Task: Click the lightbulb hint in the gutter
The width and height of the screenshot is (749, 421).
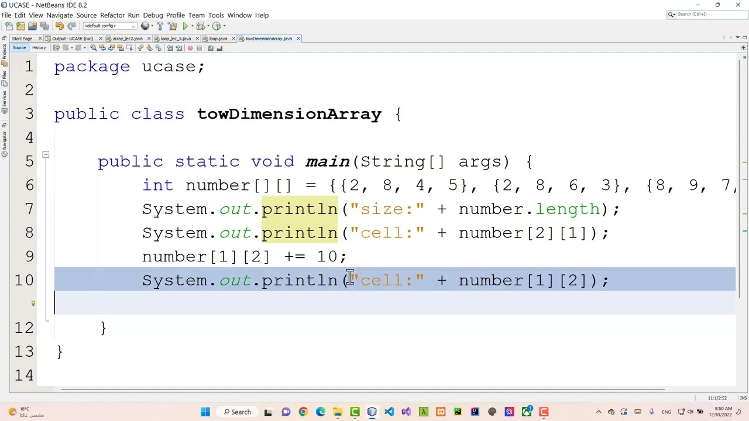Action: coord(33,303)
